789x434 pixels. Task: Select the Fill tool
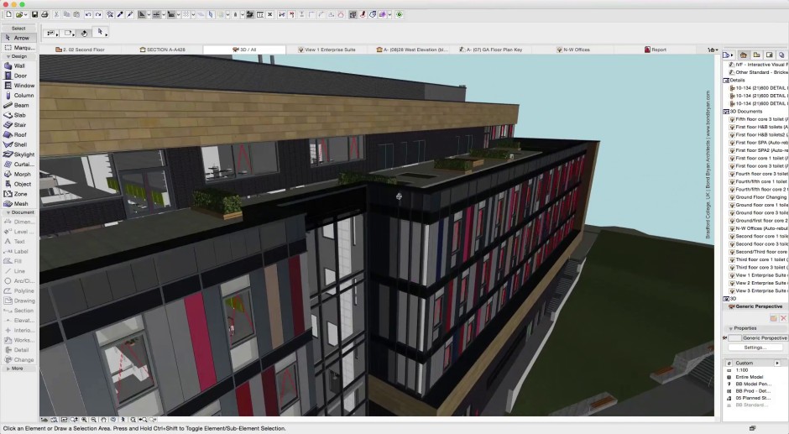pyautogui.click(x=18, y=261)
